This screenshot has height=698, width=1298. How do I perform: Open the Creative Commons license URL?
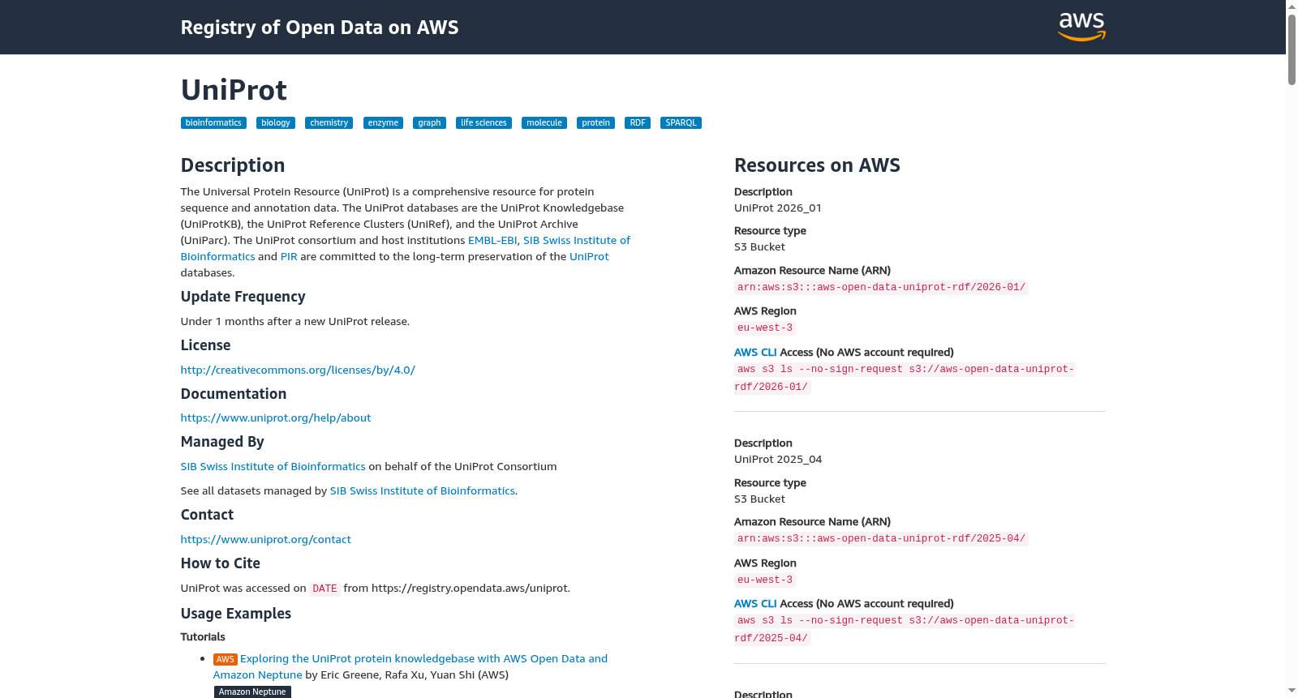[x=298, y=370]
